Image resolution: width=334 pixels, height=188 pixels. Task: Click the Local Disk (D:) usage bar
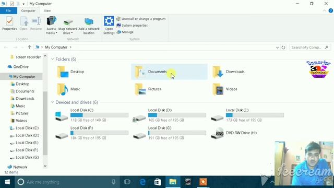(x=177, y=115)
